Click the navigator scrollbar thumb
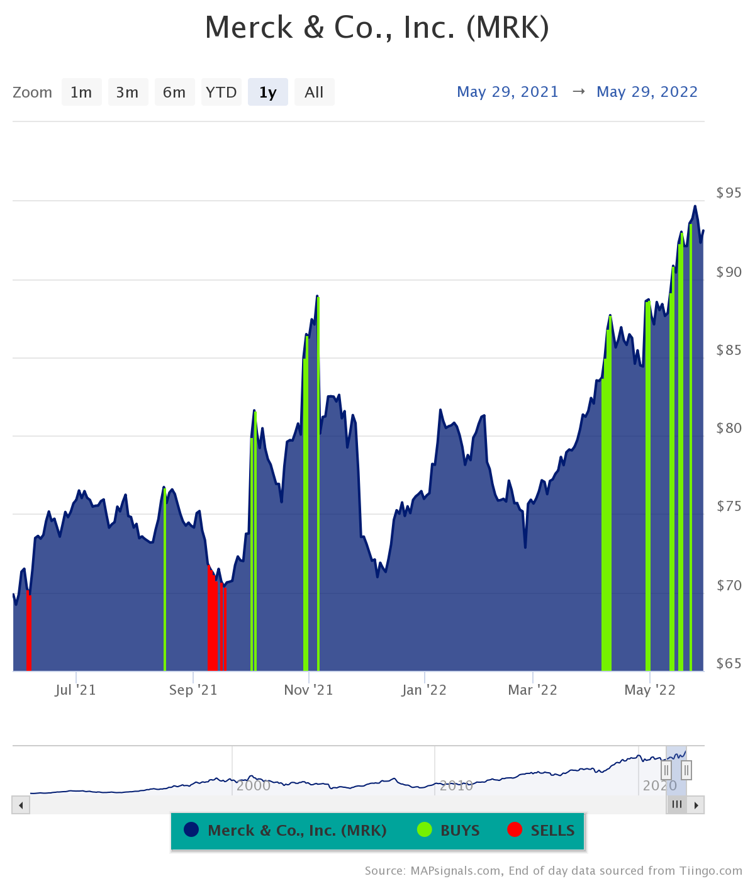Image resolution: width=755 pixels, height=881 pixels. pos(677,805)
